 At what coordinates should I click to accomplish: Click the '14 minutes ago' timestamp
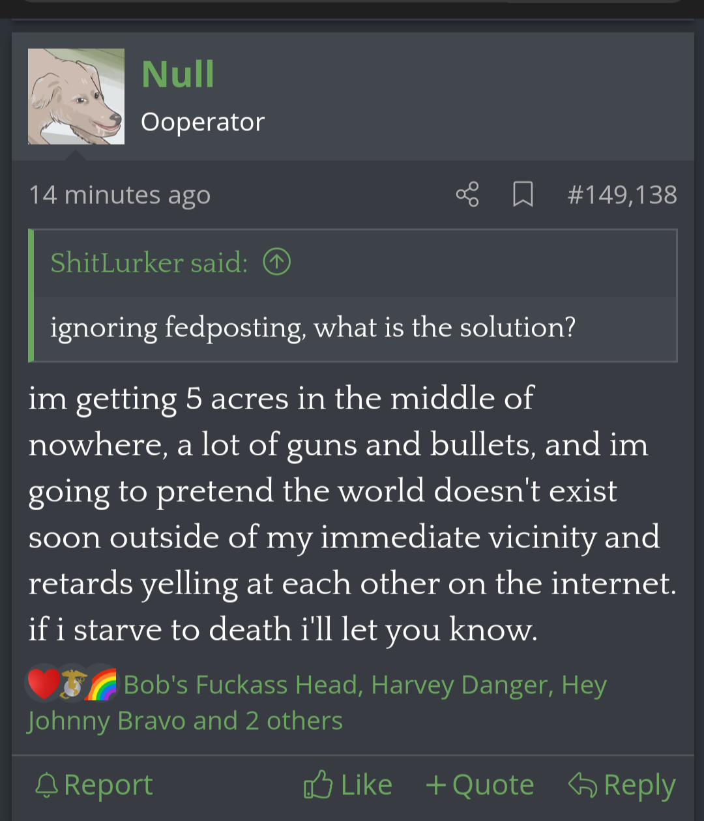[120, 195]
